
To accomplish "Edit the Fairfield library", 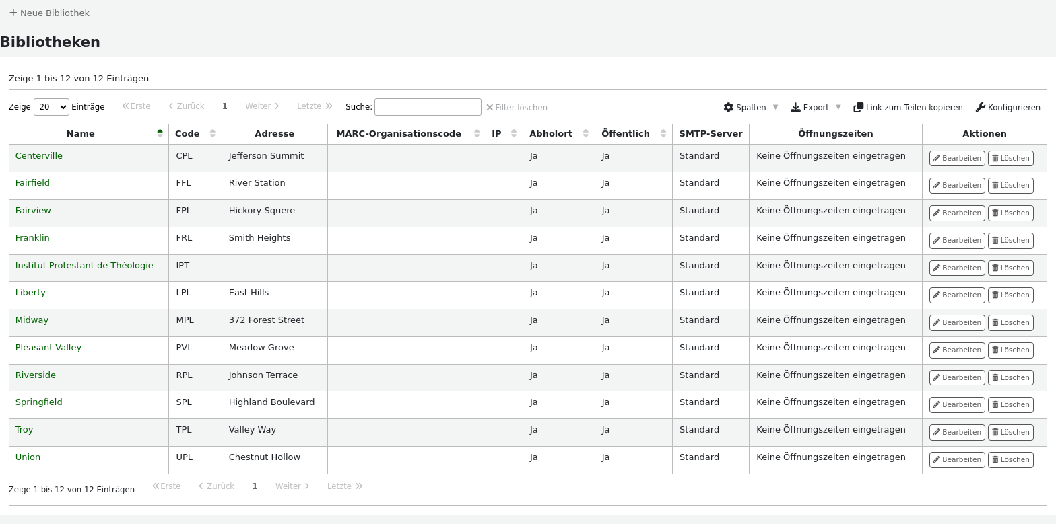I will point(957,185).
